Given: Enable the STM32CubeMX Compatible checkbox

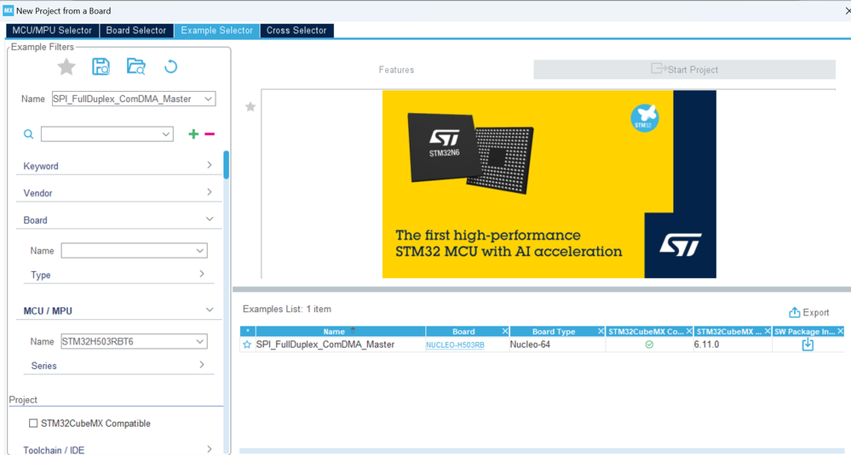Looking at the screenshot, I should tap(33, 423).
